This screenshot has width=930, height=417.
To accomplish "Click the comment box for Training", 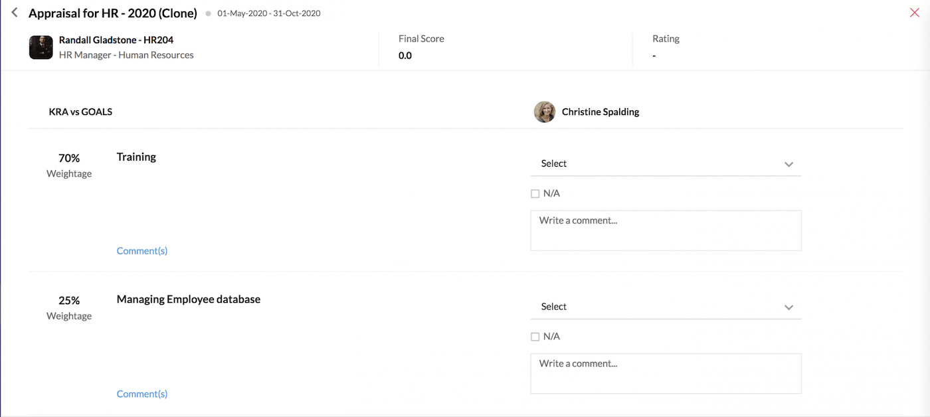I will (666, 230).
